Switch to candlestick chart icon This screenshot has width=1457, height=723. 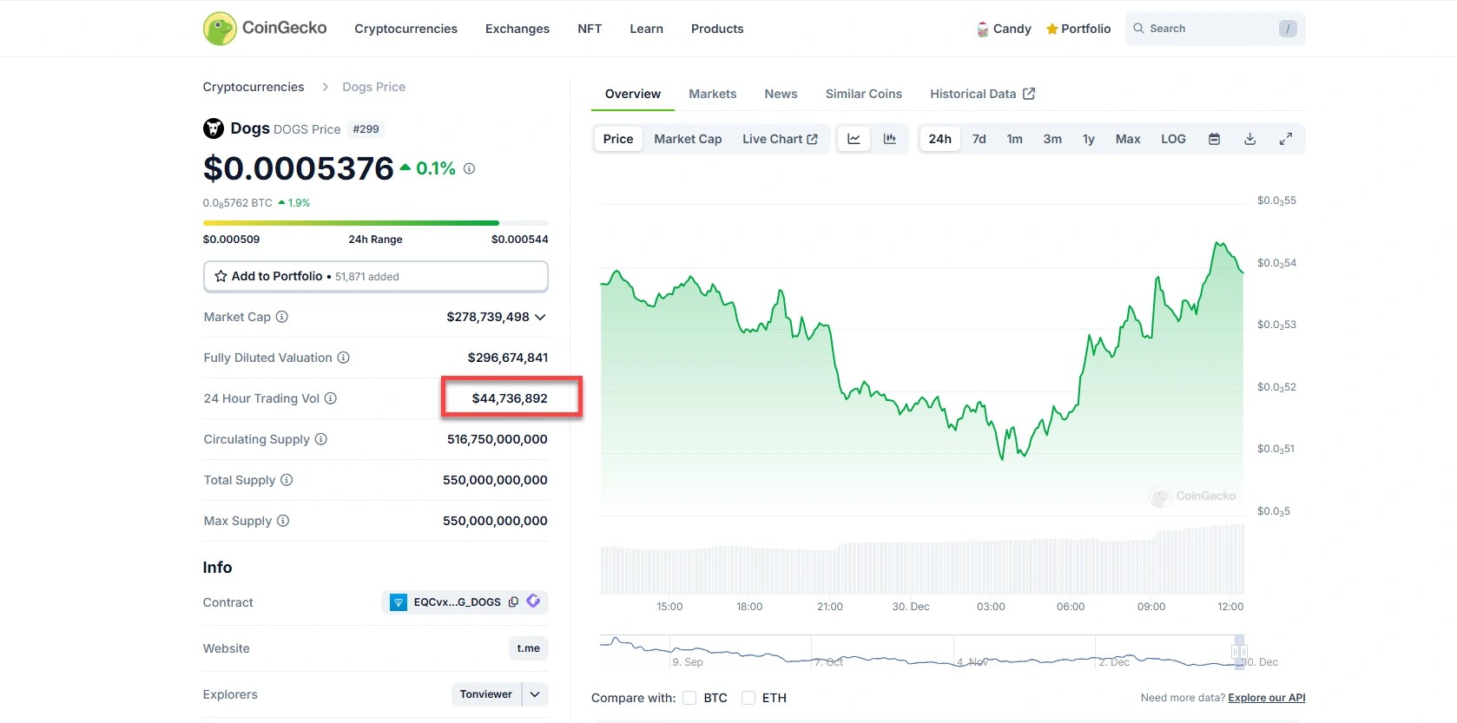click(889, 139)
